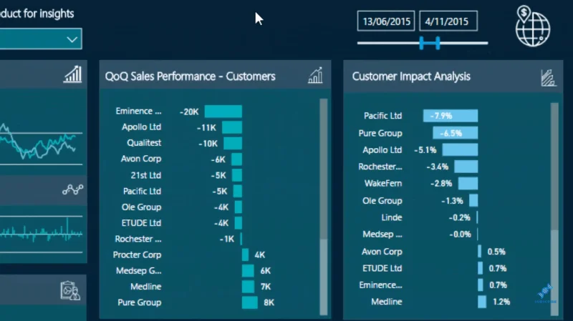573x321 pixels.
Task: Click the QoQ Sales Performance - Customers title
Action: [190, 76]
